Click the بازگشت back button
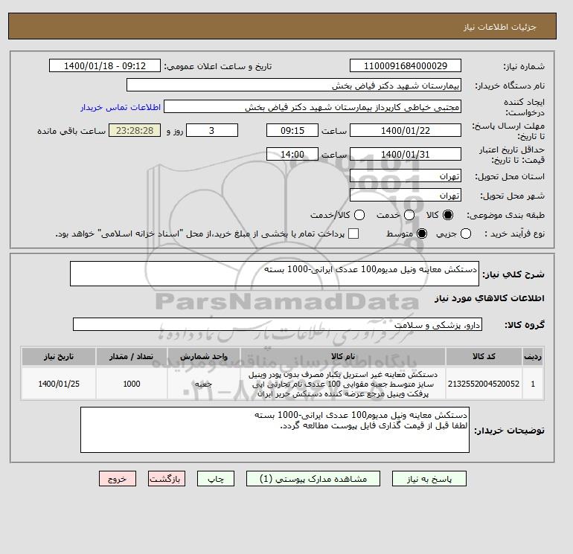Viewport: 573px width, 554px height. 167,479
